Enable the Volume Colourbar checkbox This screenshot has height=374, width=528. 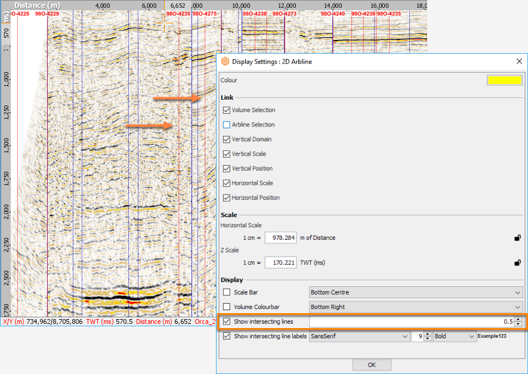pos(227,307)
